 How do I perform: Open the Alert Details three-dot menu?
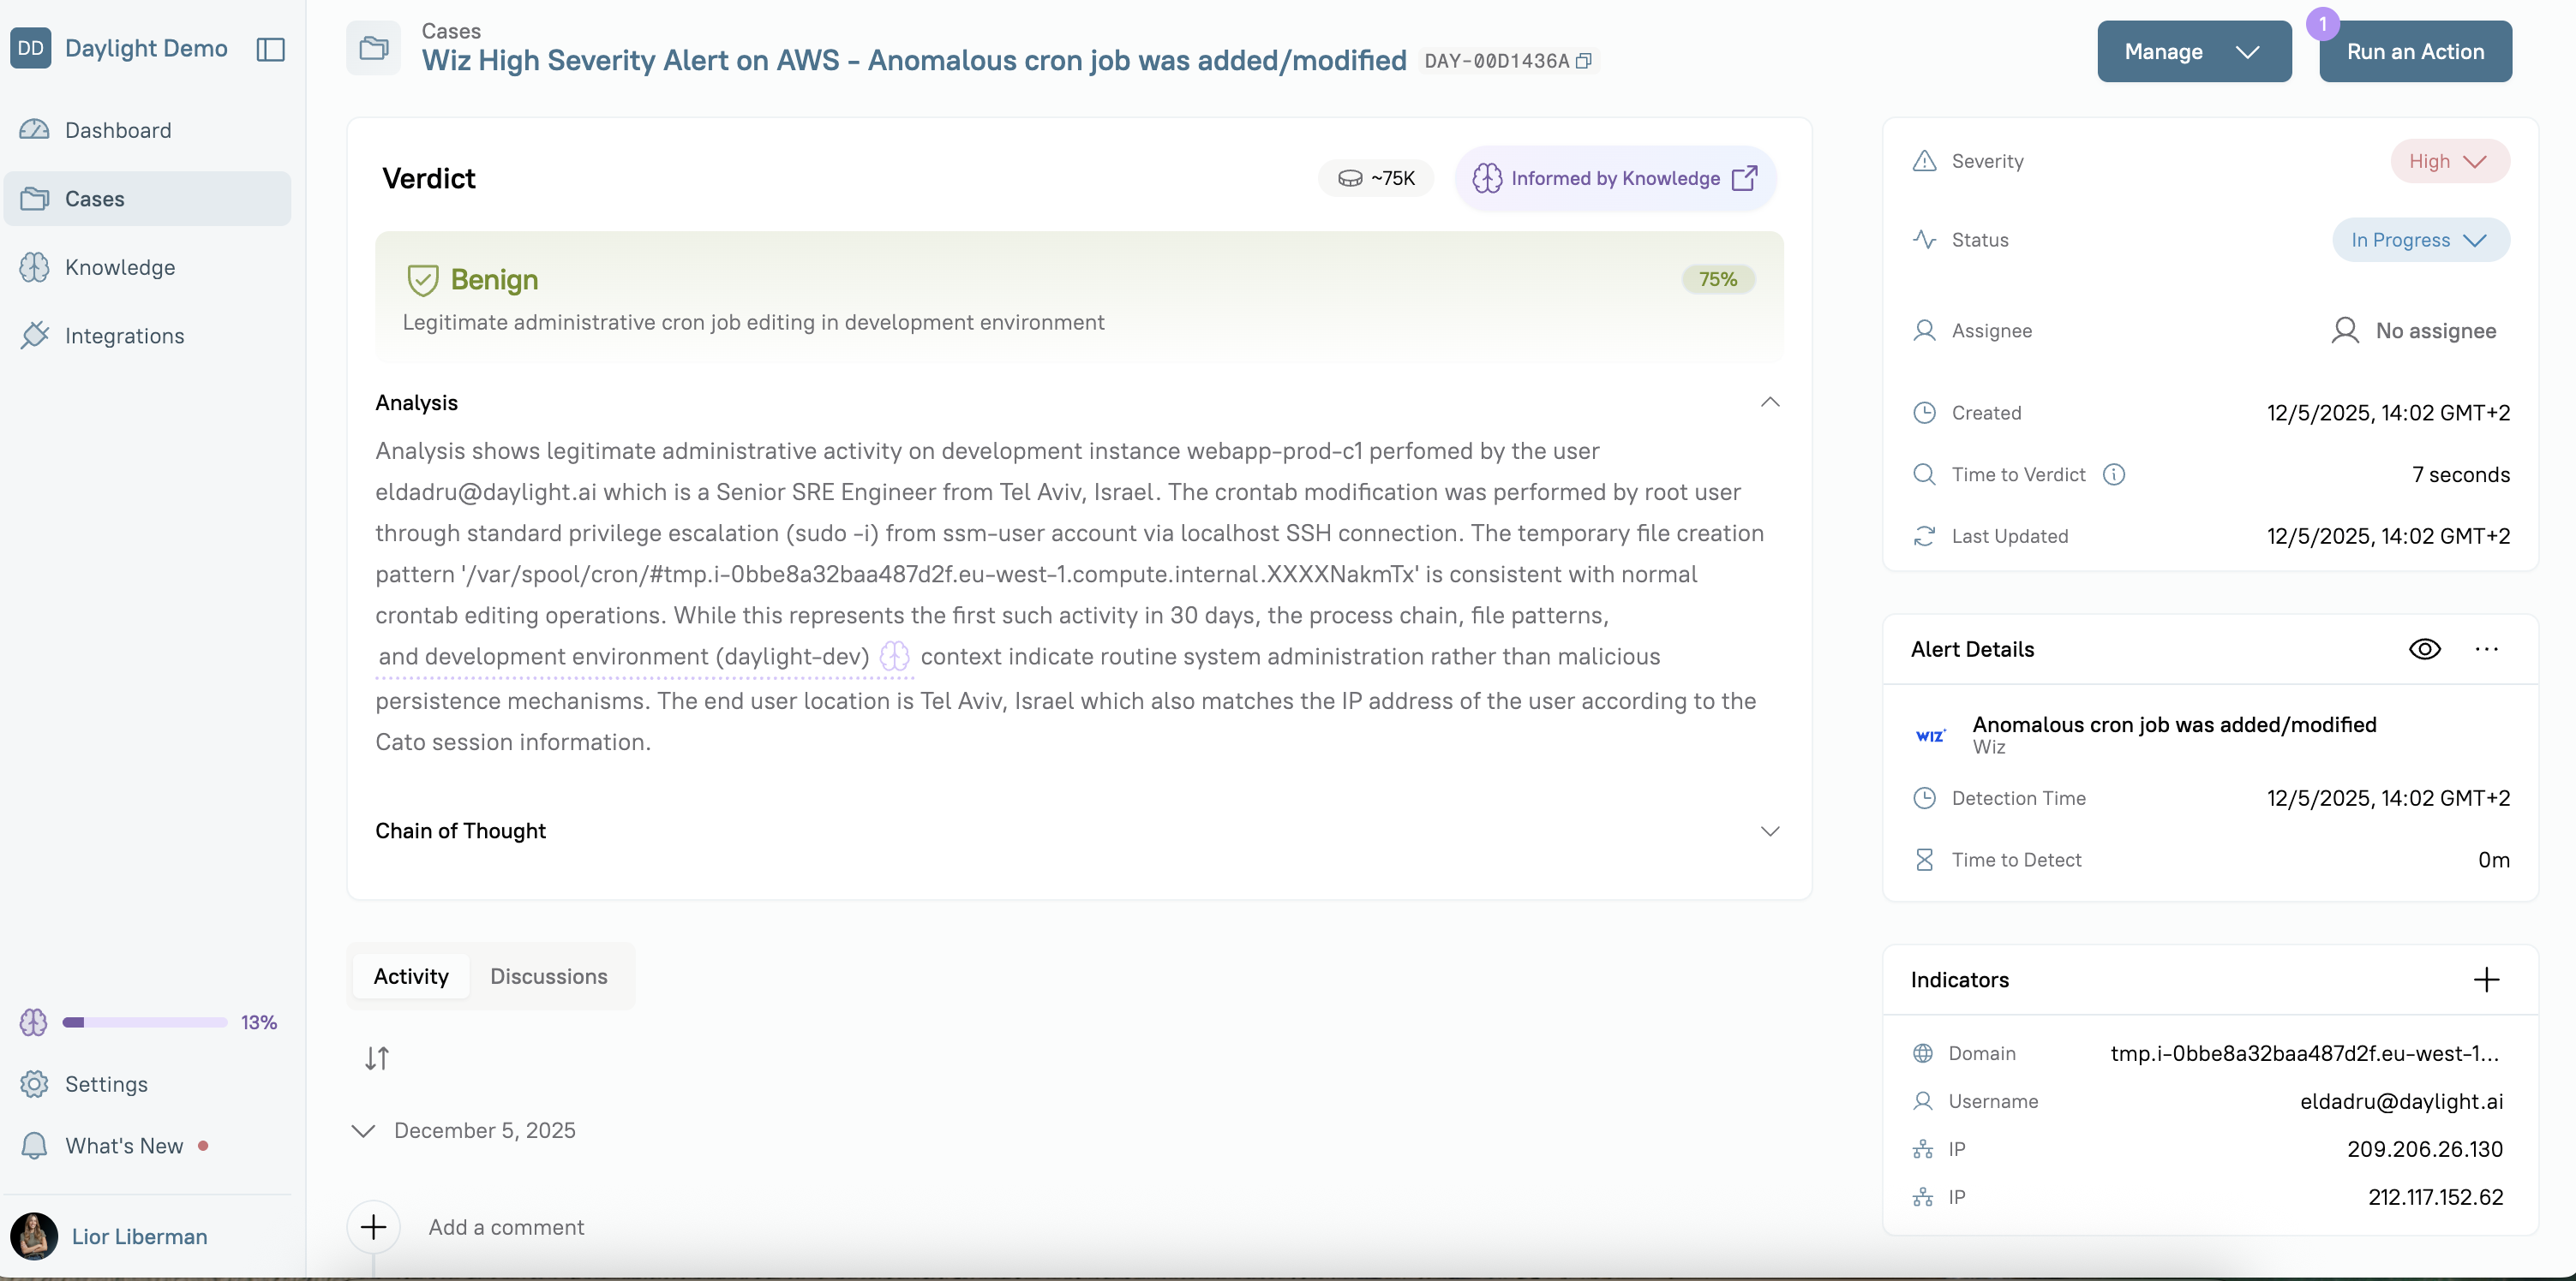2486,650
